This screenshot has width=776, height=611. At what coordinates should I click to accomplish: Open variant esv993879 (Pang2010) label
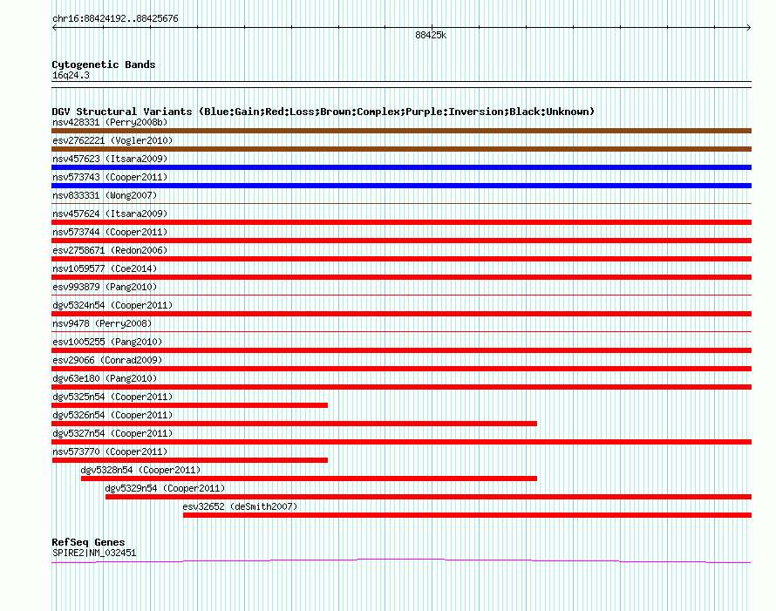click(105, 287)
